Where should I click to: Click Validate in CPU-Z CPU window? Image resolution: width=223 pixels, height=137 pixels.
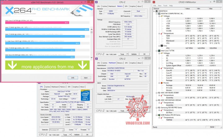[x=77, y=135]
